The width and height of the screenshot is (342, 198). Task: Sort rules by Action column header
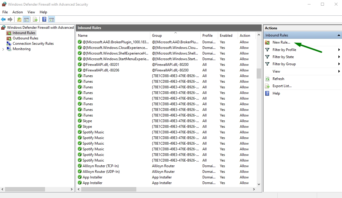(x=247, y=36)
